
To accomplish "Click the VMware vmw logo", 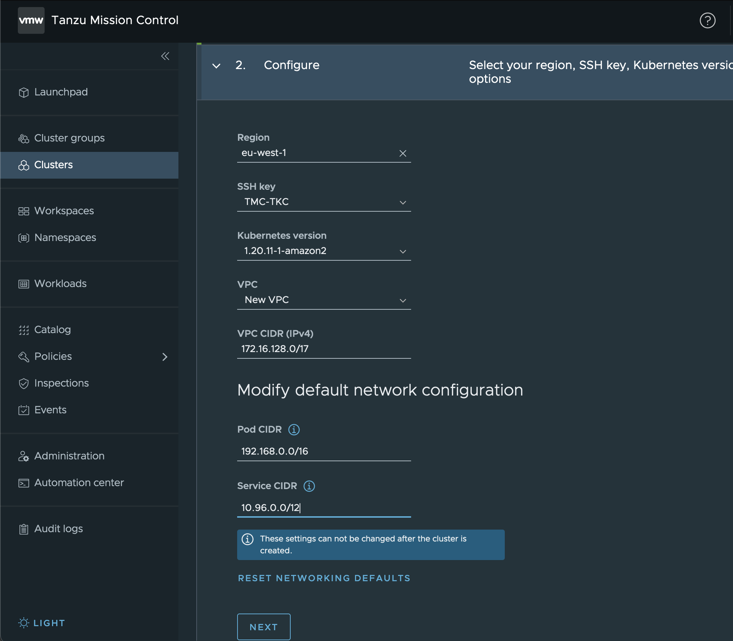I will click(31, 20).
